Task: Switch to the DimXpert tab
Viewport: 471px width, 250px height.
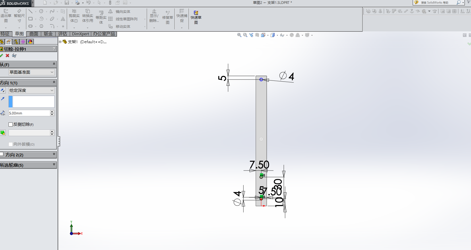Action: point(80,34)
